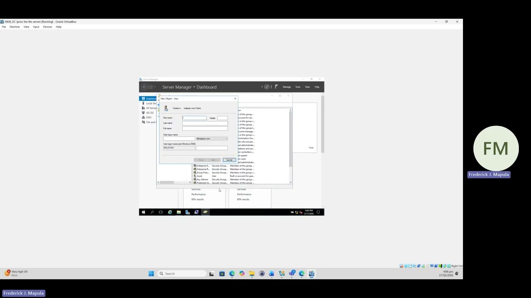The image size is (531, 298).
Task: Click the guest taskbar search icon
Action: (152, 212)
